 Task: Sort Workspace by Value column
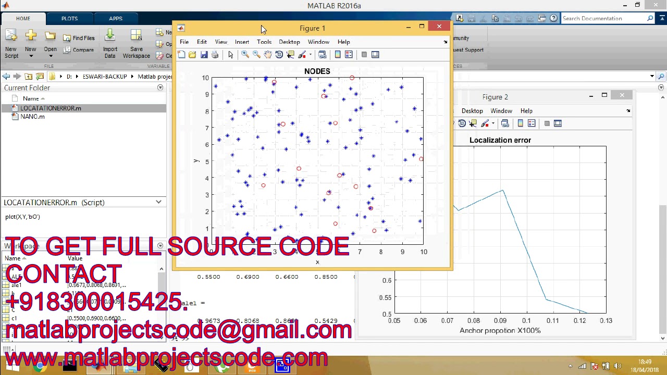tap(75, 258)
